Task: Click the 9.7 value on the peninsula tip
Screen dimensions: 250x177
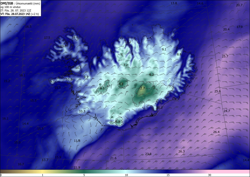Action: 52,82
